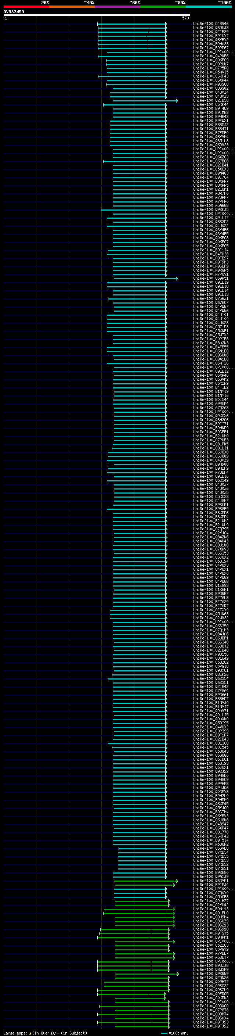Click hit label UniRef100_B9HPM1
Image resolution: width=235 pixels, height=1036 pixels.
click(211, 937)
